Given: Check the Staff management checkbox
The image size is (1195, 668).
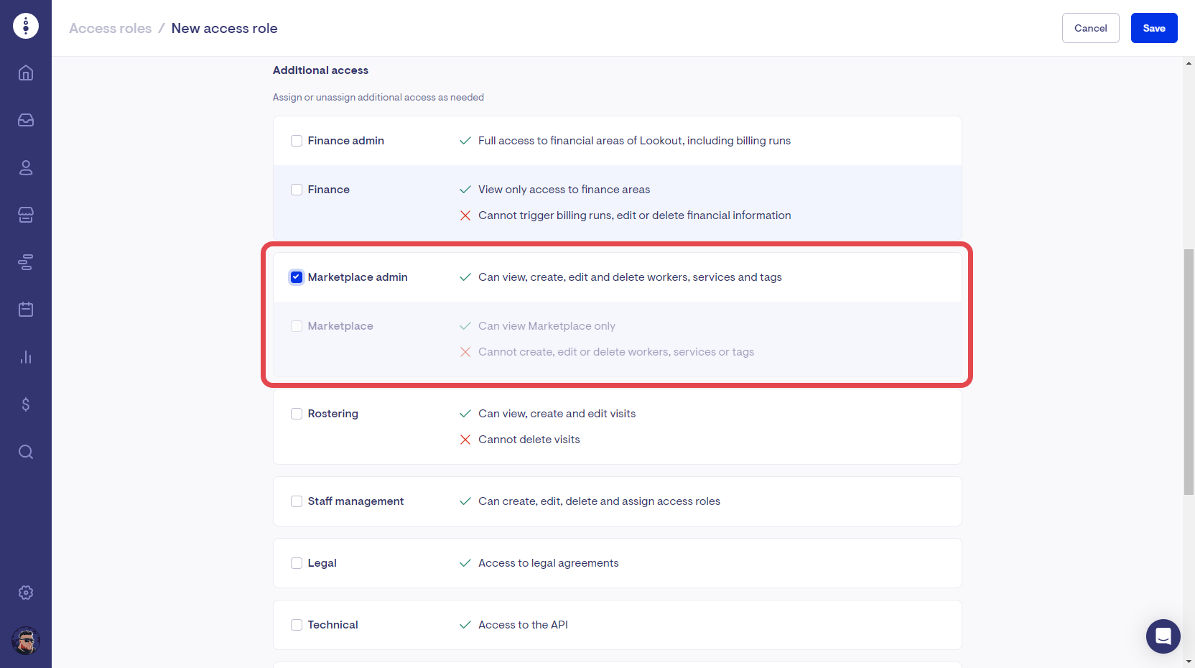Looking at the screenshot, I should click(x=297, y=501).
